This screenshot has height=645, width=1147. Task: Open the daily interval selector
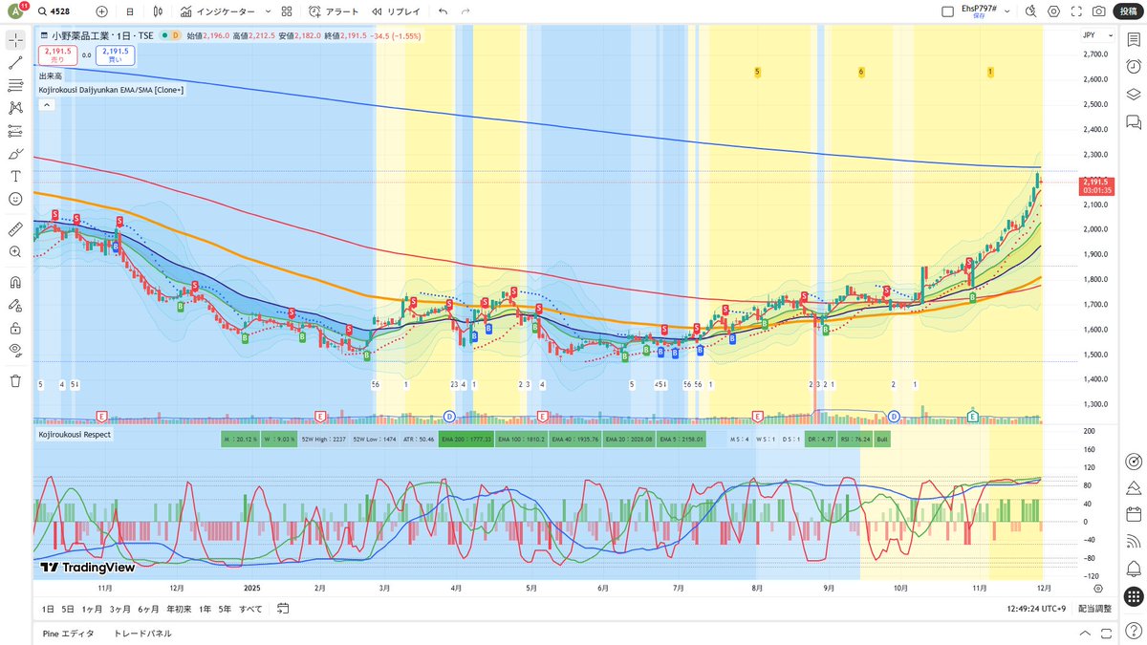pyautogui.click(x=130, y=11)
